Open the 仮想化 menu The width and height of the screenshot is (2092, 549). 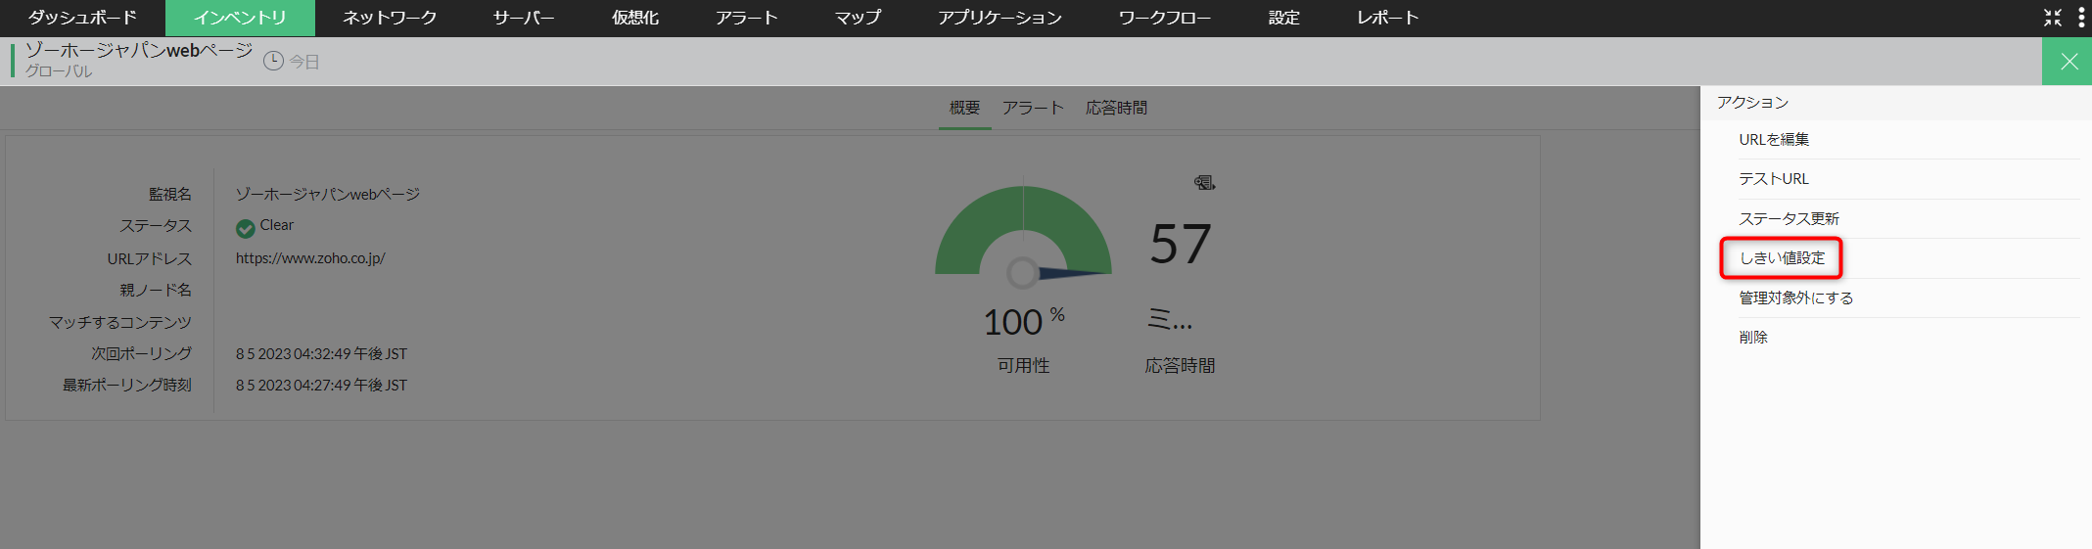pos(635,18)
